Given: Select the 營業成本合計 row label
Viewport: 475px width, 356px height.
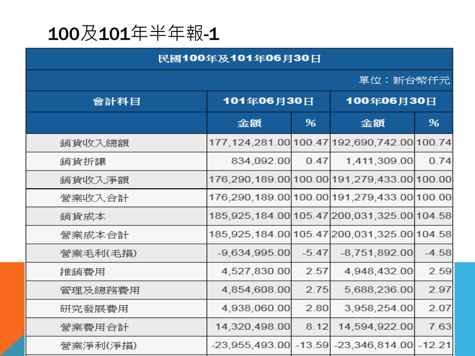Looking at the screenshot, I should [94, 235].
